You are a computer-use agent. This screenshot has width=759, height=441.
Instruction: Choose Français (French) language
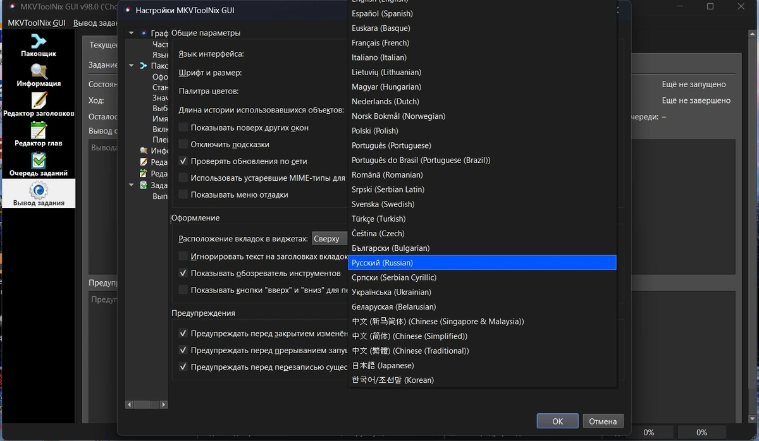click(x=482, y=43)
